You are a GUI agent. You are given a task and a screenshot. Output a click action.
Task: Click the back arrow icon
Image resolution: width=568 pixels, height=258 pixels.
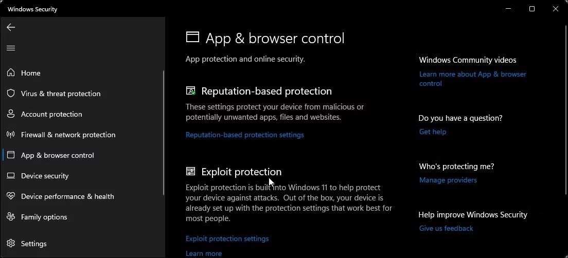[x=11, y=27]
